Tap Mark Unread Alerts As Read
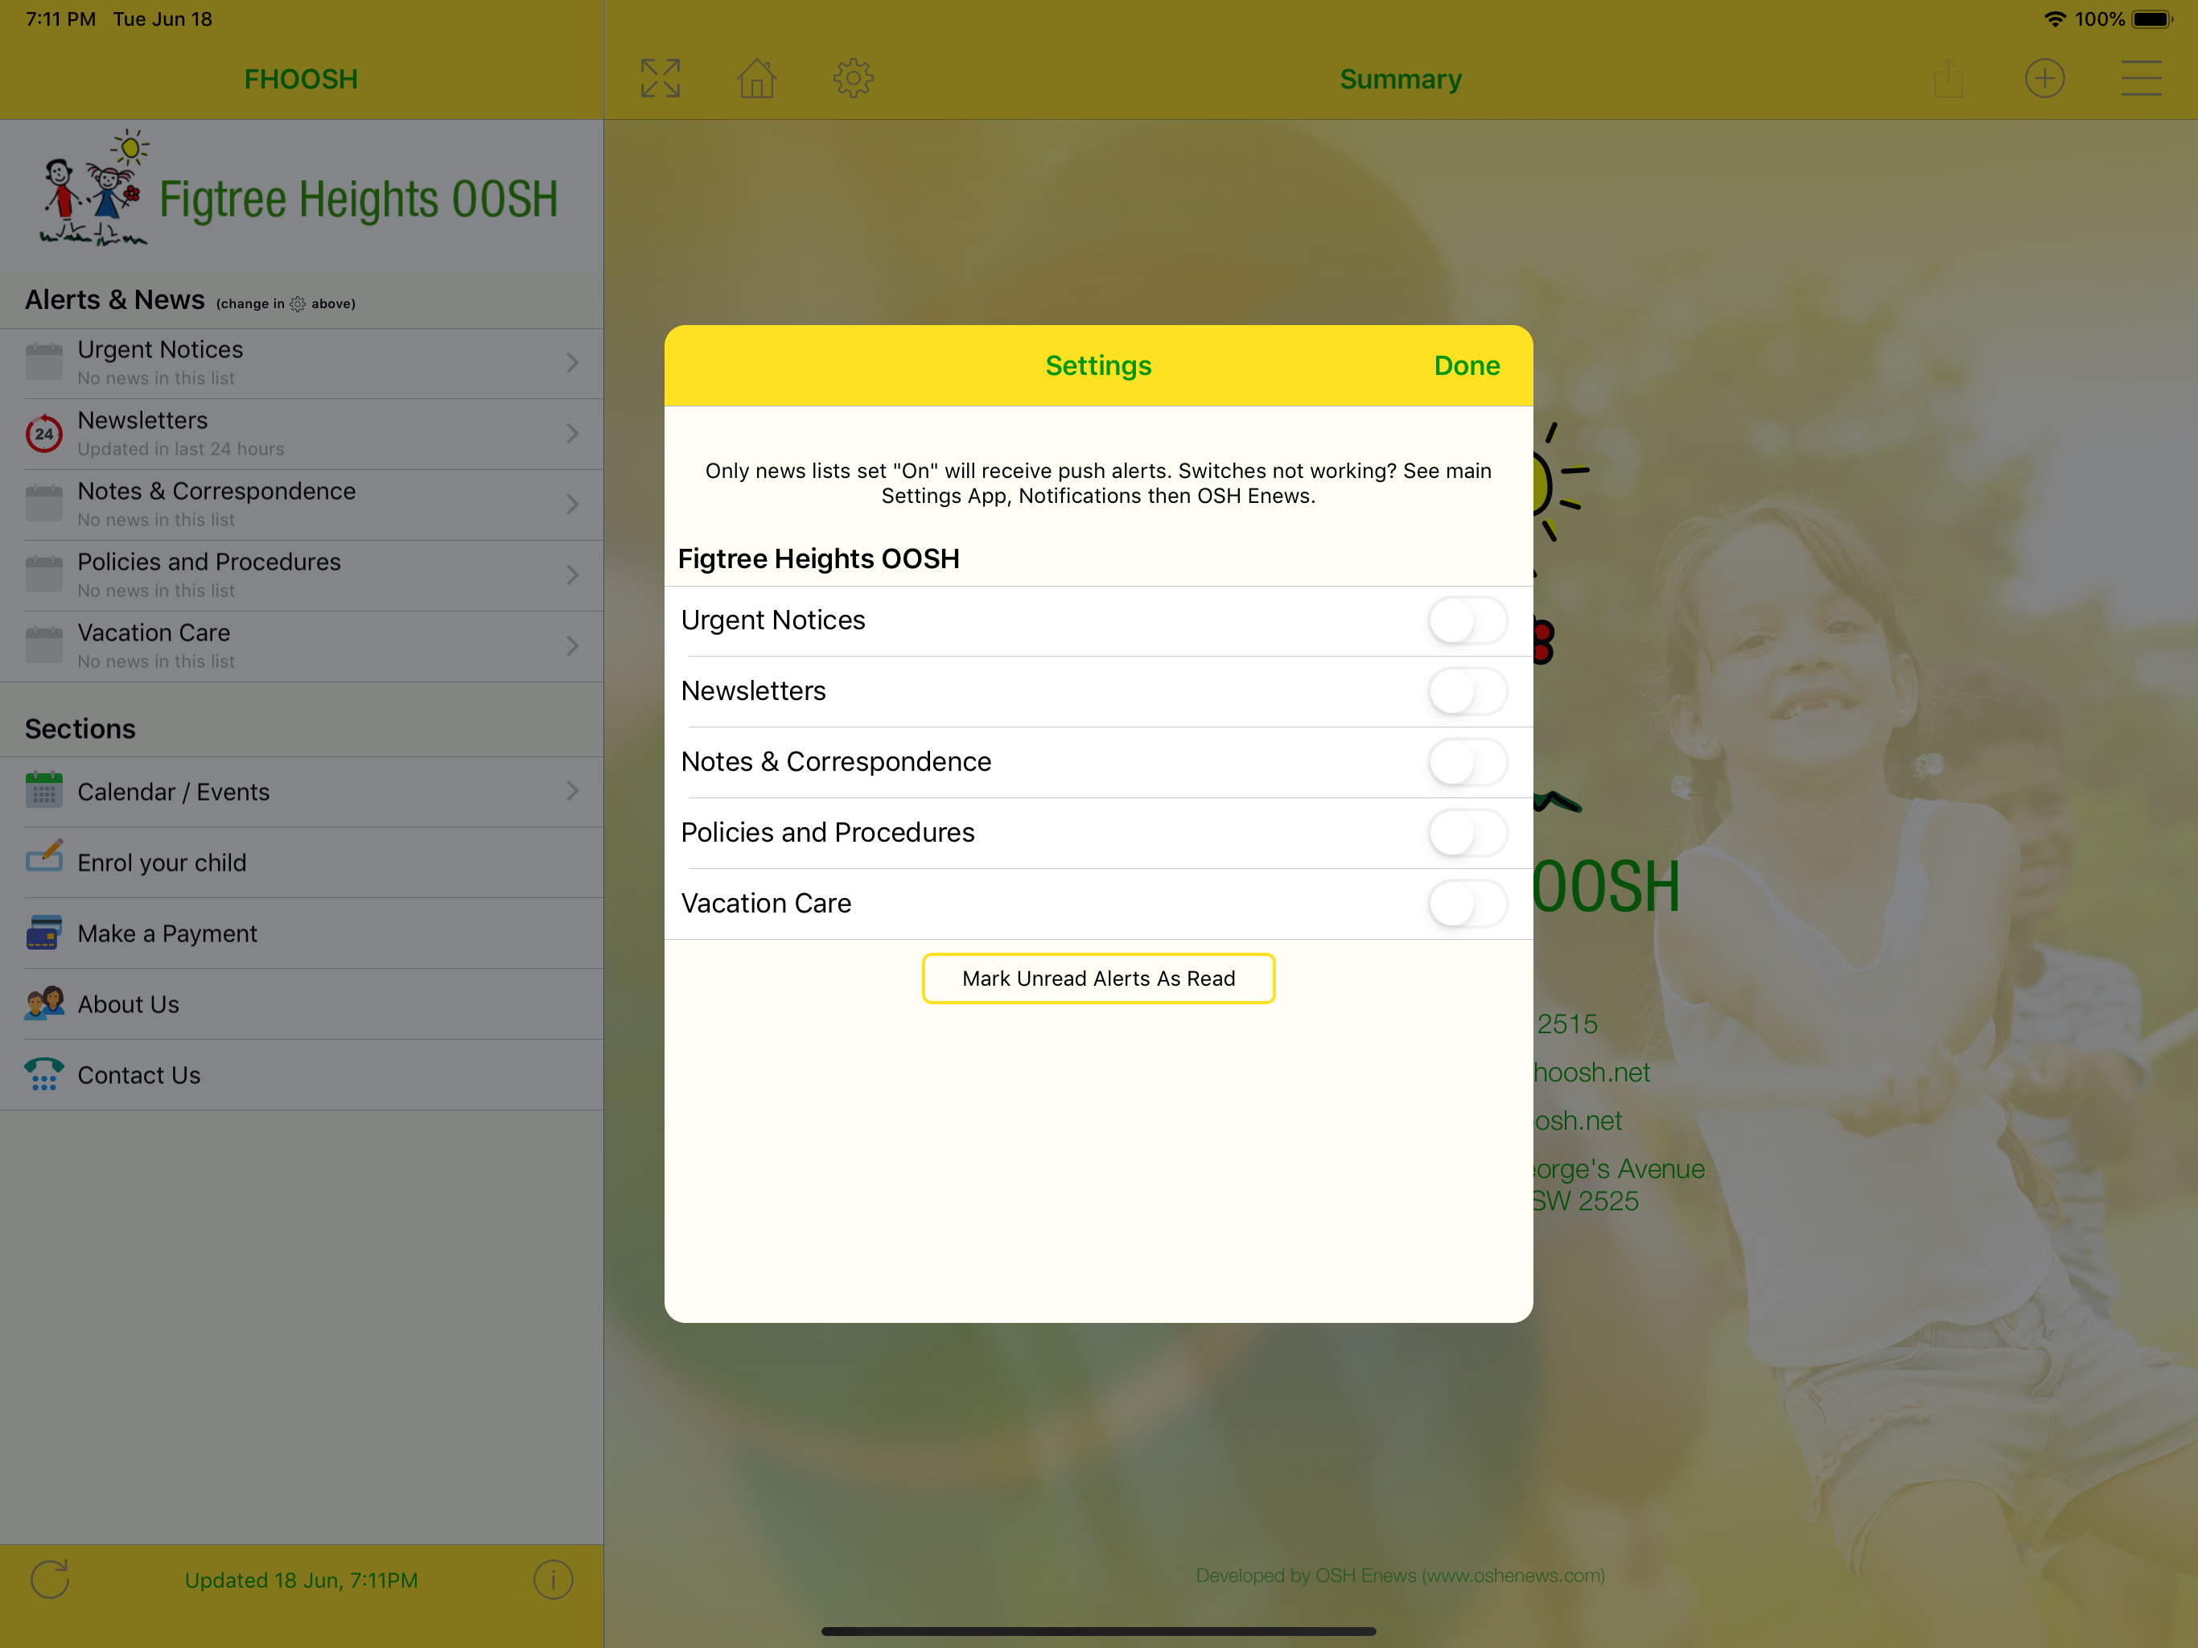The height and width of the screenshot is (1648, 2198). coord(1098,978)
